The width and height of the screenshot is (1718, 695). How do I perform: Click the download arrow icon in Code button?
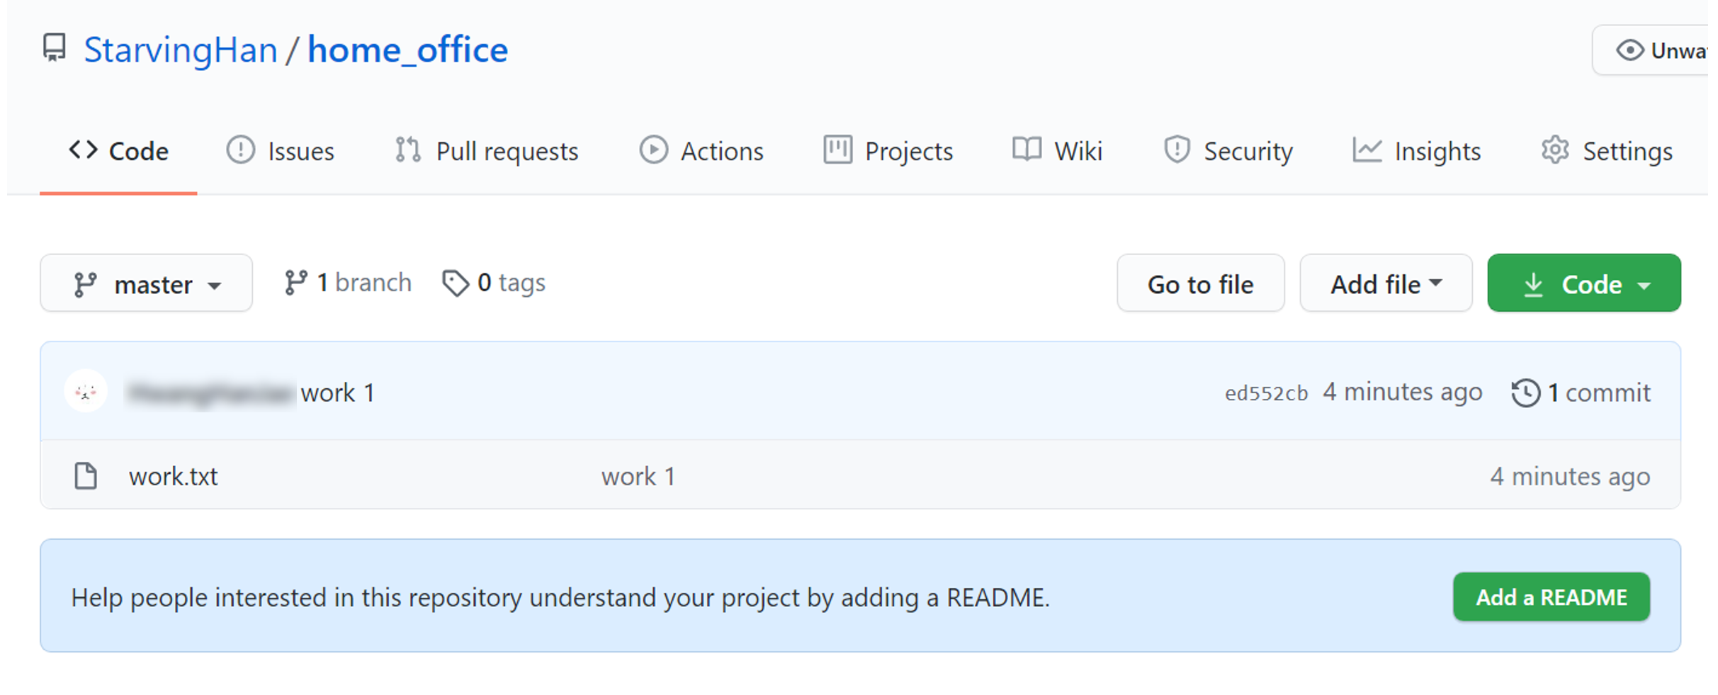(x=1534, y=284)
